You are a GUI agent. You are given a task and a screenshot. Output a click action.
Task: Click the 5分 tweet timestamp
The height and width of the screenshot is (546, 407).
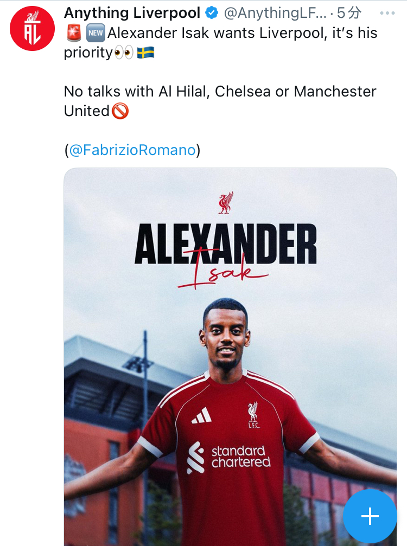349,13
